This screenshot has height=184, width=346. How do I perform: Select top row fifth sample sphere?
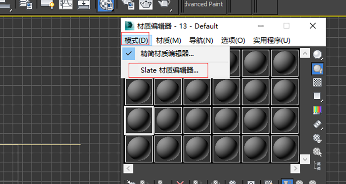pyautogui.click(x=256, y=63)
